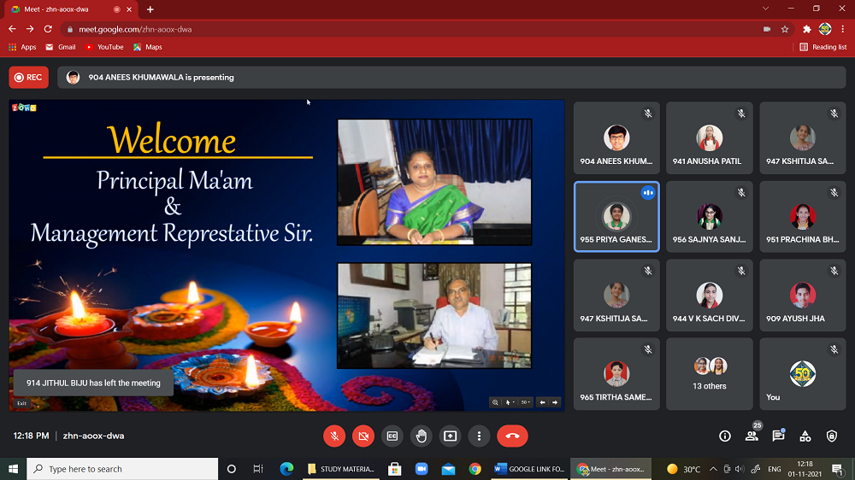Image resolution: width=855 pixels, height=480 pixels.
Task: Click the Windows taskbar search box
Action: 123,469
